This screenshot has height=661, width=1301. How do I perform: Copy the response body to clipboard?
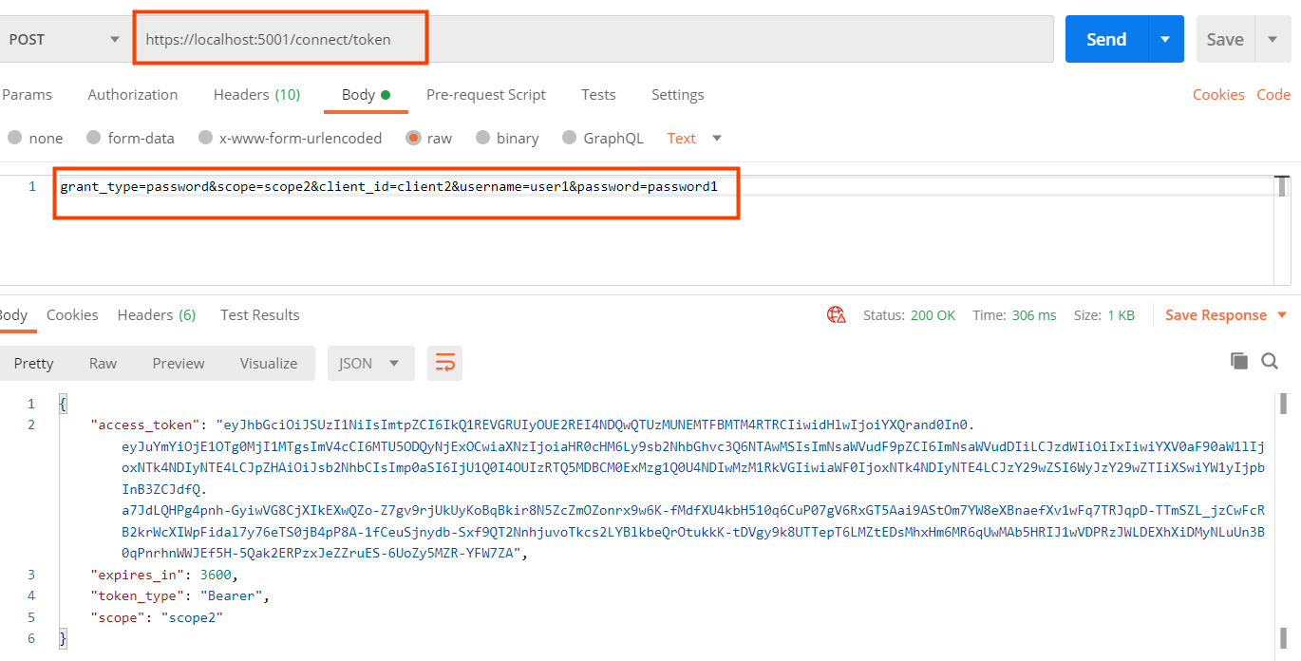coord(1239,361)
